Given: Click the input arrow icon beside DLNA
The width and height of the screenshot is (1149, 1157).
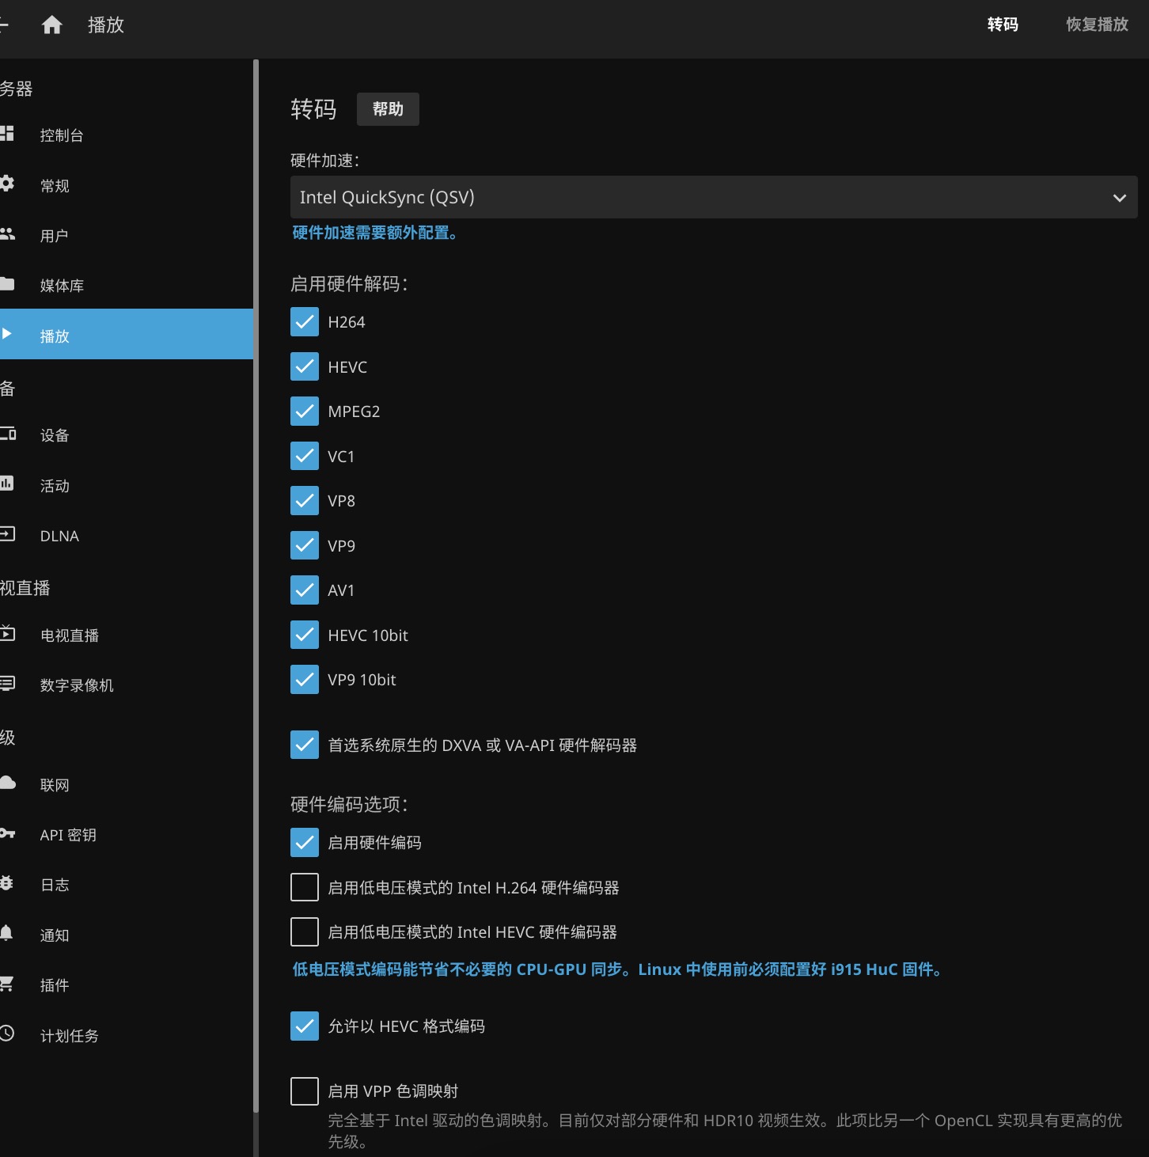Looking at the screenshot, I should pyautogui.click(x=7, y=534).
